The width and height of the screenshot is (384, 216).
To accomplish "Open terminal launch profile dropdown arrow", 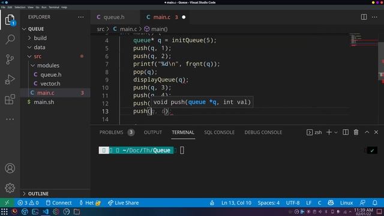I will [336, 132].
